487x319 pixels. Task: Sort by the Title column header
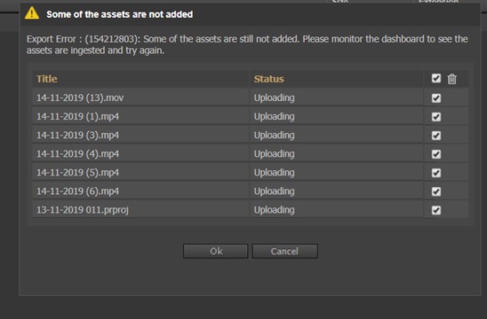47,79
